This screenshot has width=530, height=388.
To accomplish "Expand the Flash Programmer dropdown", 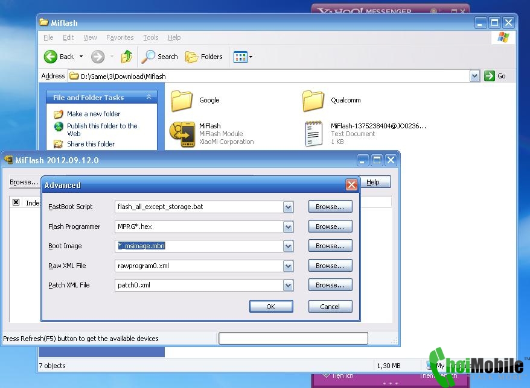I will point(288,227).
